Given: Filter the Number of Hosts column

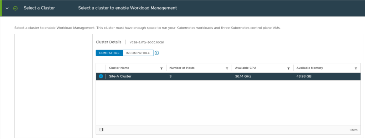Looking at the screenshot, I should [x=227, y=68].
